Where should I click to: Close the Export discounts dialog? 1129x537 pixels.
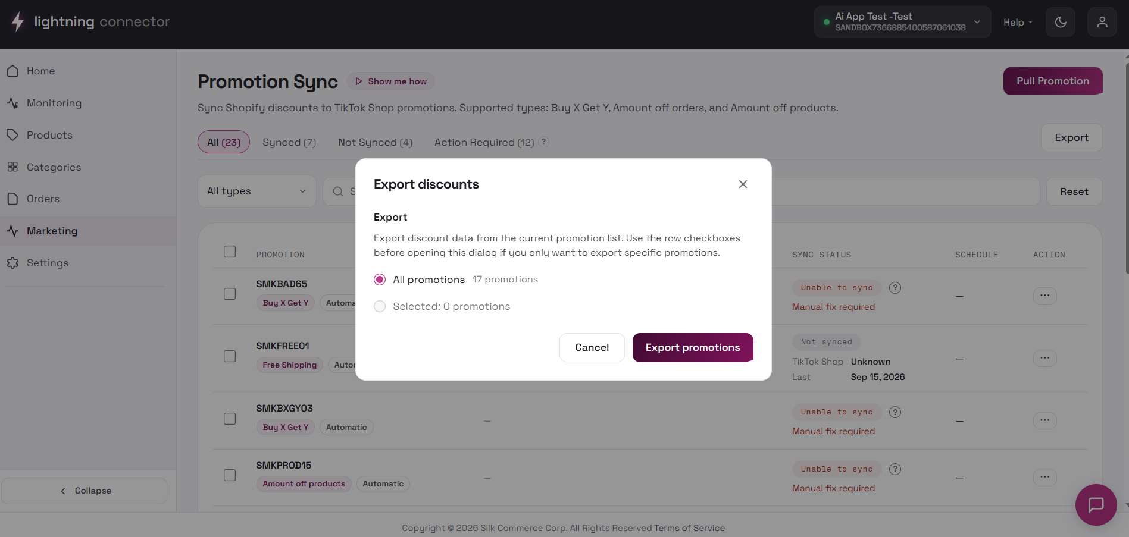coord(743,184)
